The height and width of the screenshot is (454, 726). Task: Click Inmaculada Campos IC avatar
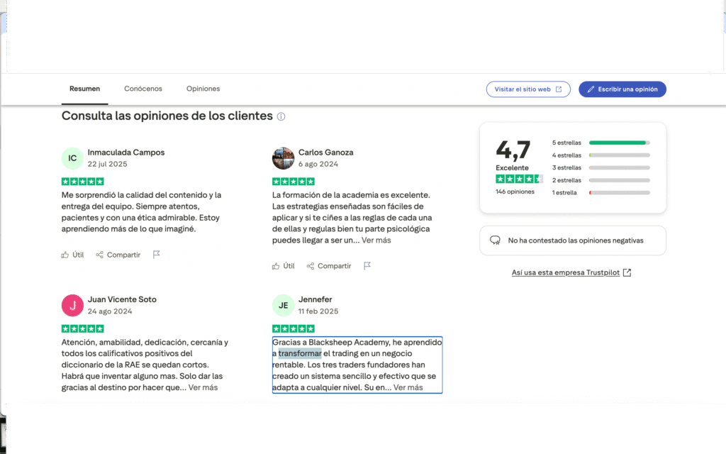pos(73,158)
